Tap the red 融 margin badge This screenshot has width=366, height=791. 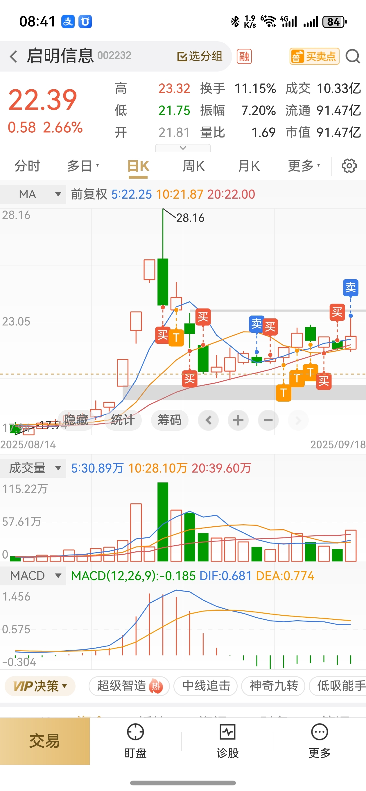[x=244, y=56]
